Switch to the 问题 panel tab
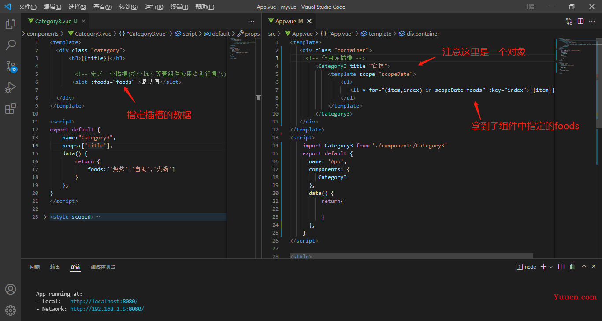The height and width of the screenshot is (321, 602). point(35,267)
